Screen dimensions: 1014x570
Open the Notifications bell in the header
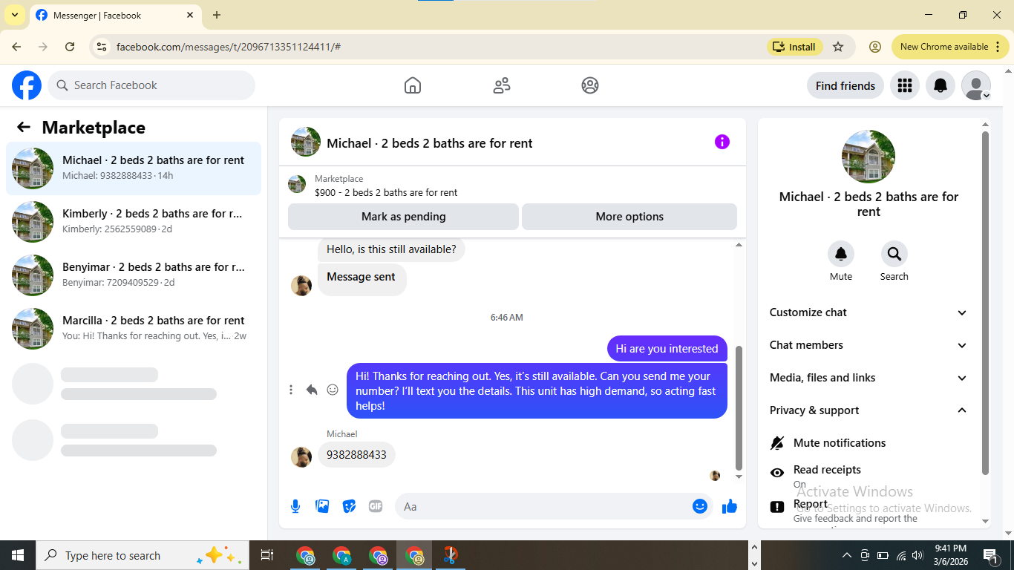click(x=941, y=85)
